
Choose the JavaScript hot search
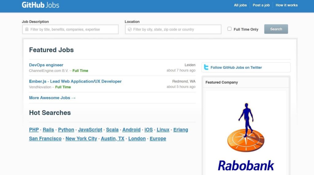90,130
